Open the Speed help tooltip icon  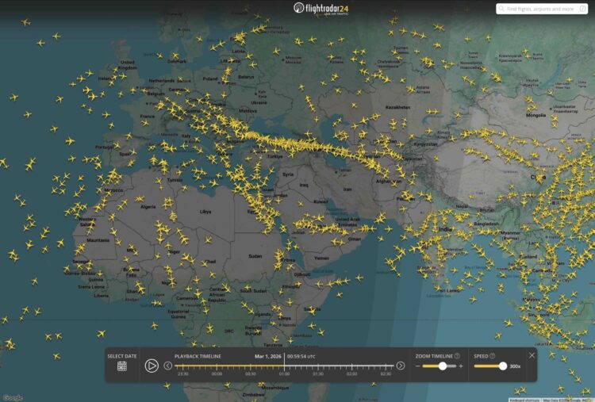[x=493, y=356]
